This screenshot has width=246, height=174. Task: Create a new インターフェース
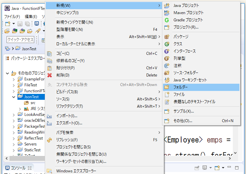(201, 51)
